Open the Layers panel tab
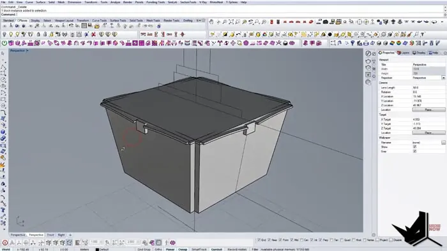This screenshot has width=447, height=251. tap(404, 53)
